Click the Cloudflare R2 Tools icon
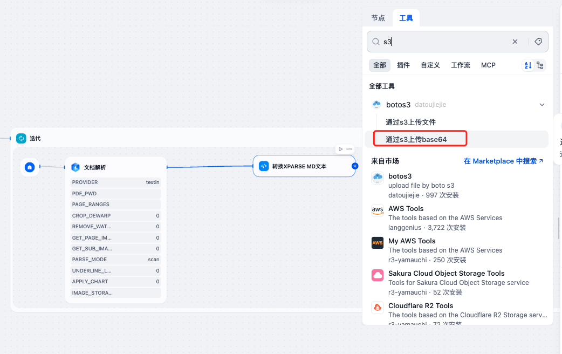562x354 pixels. pyautogui.click(x=377, y=308)
